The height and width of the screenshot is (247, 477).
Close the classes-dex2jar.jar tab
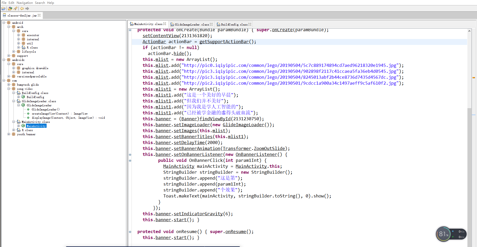[39, 15]
